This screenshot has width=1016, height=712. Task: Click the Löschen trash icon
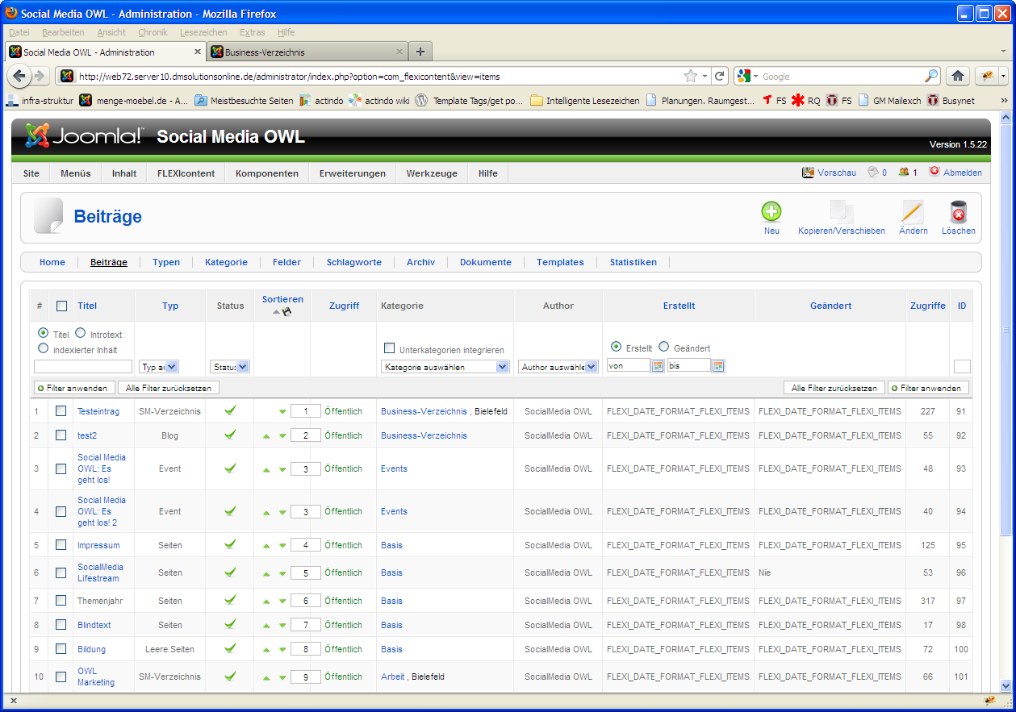958,212
